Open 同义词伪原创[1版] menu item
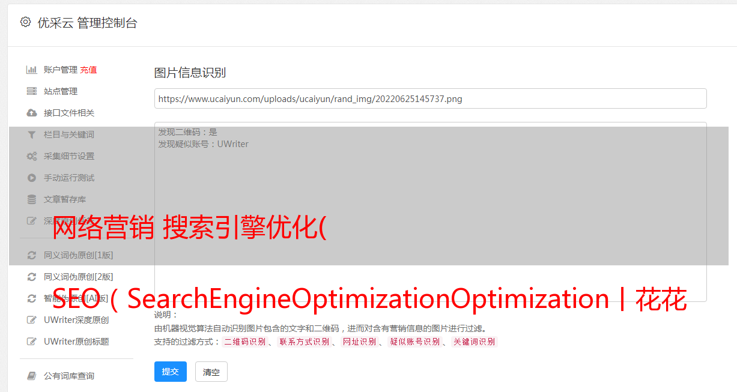This screenshot has width=737, height=392. 78,255
